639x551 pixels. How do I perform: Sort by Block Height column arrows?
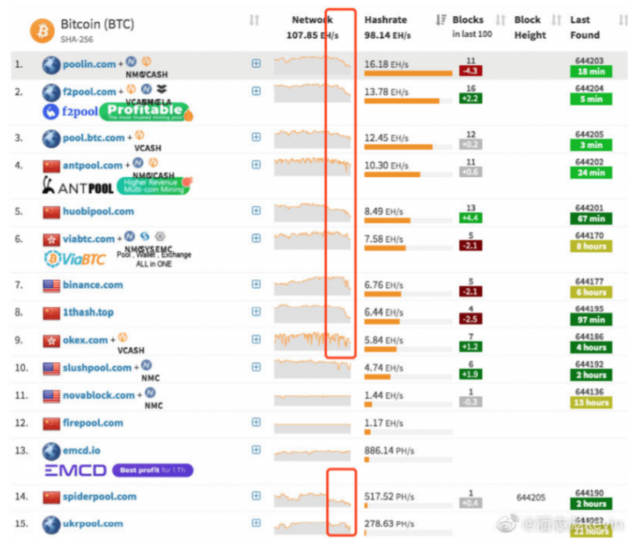pos(557,20)
